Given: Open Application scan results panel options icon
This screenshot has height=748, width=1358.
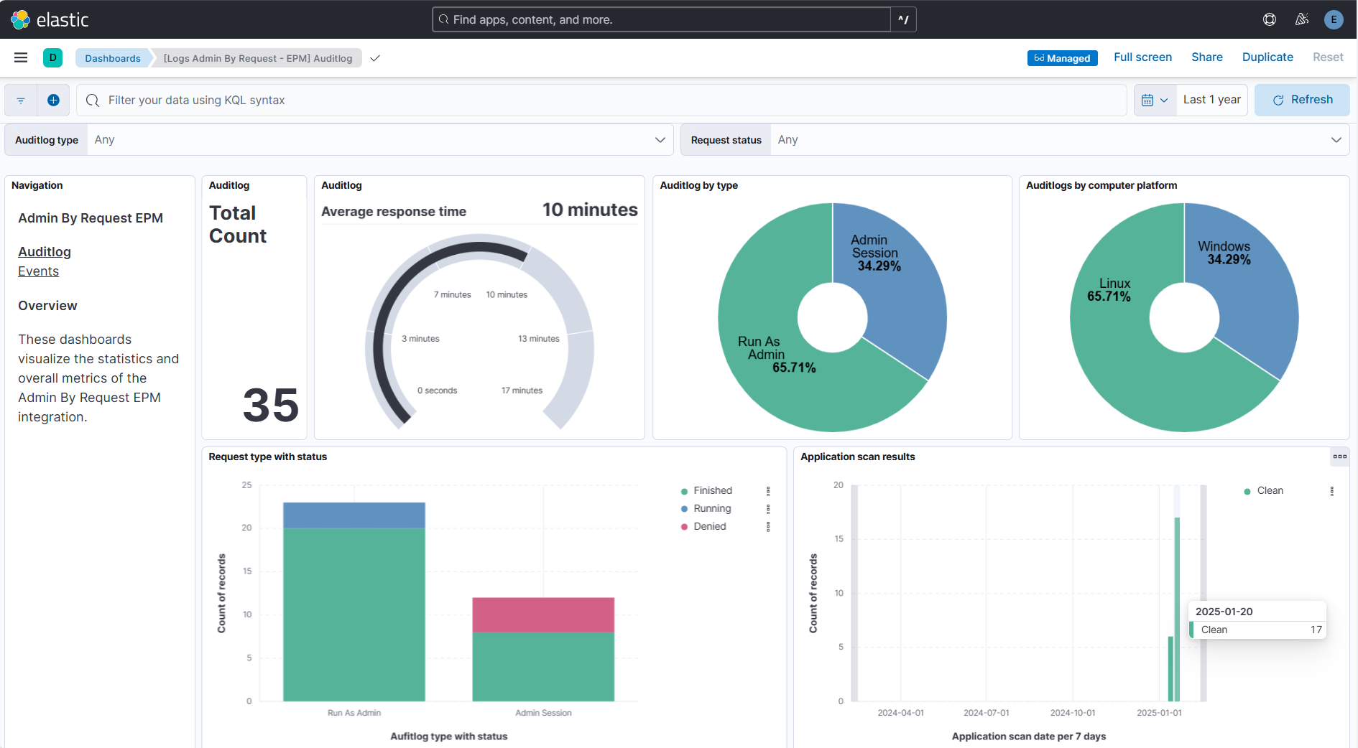Looking at the screenshot, I should (x=1339, y=457).
